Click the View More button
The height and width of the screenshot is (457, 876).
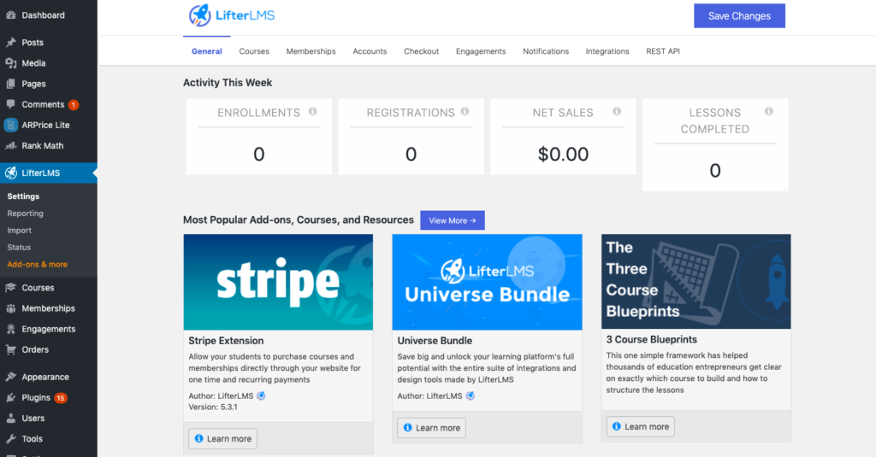point(453,220)
